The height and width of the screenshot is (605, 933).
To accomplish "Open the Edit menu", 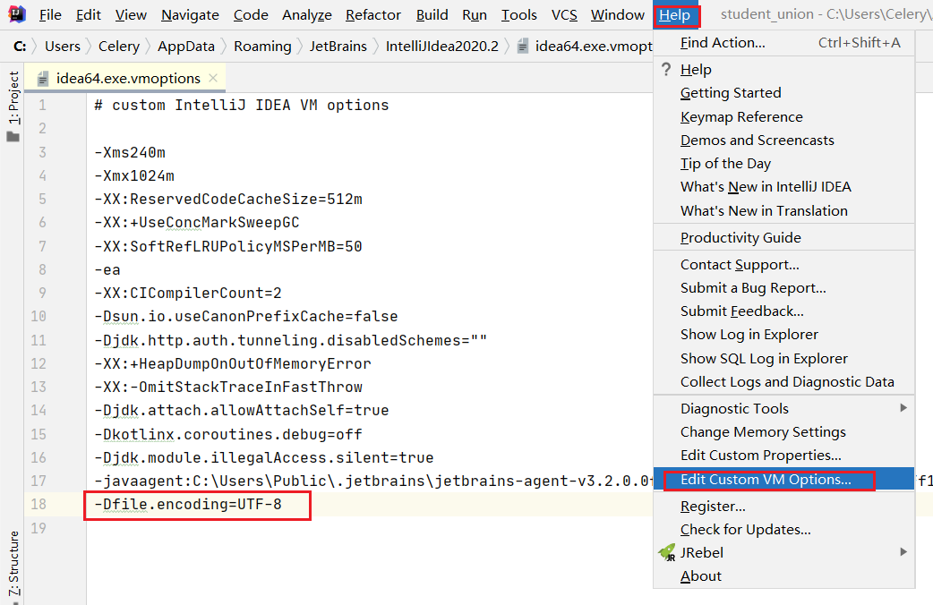I will [88, 15].
